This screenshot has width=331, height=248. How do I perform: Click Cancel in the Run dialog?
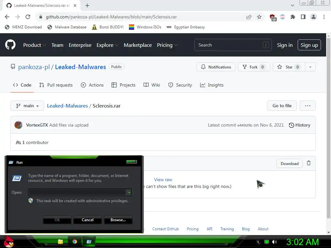pos(88,220)
